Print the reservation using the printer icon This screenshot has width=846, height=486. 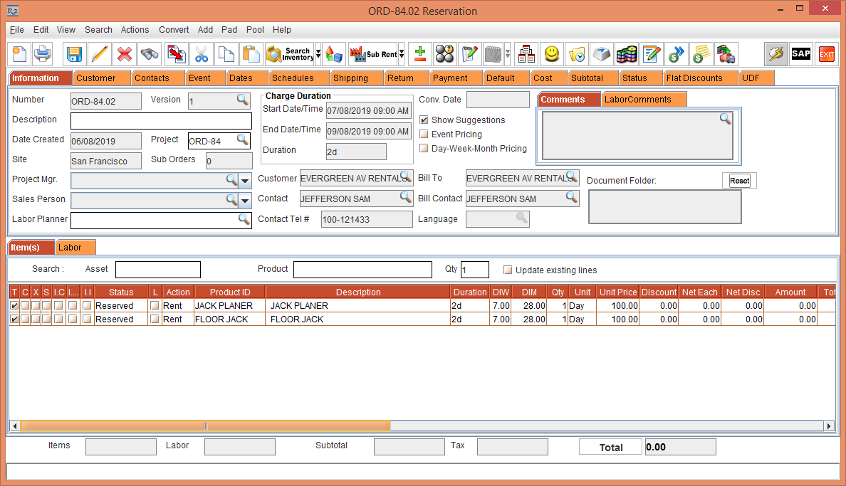[43, 54]
